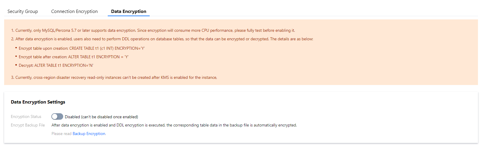The image size is (483, 150).
Task: Click the 'Encrypt table after creation' ALTER TABLE line
Action: (x=74, y=57)
